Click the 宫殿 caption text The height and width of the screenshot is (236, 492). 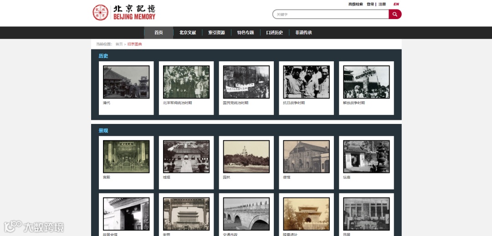pyautogui.click(x=107, y=177)
